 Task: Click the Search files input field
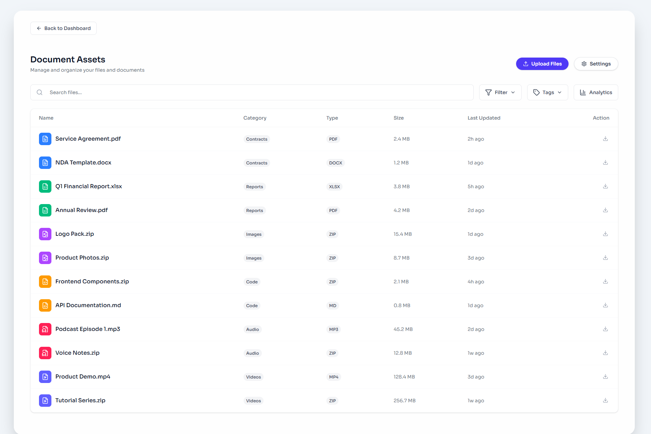(x=252, y=92)
